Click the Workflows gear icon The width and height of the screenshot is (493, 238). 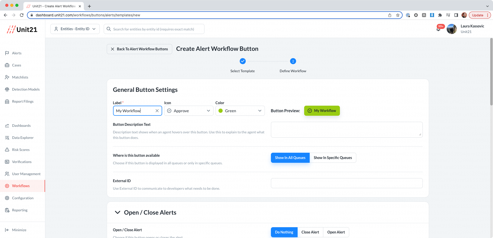[7, 186]
